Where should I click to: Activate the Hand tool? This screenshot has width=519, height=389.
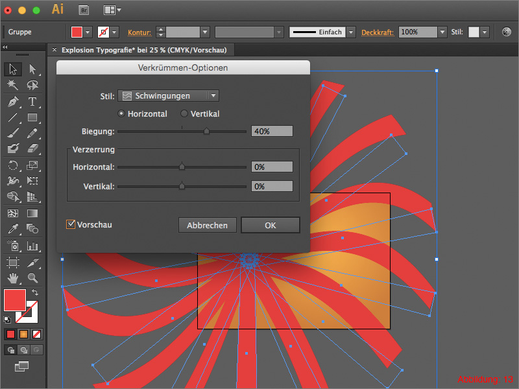click(13, 278)
